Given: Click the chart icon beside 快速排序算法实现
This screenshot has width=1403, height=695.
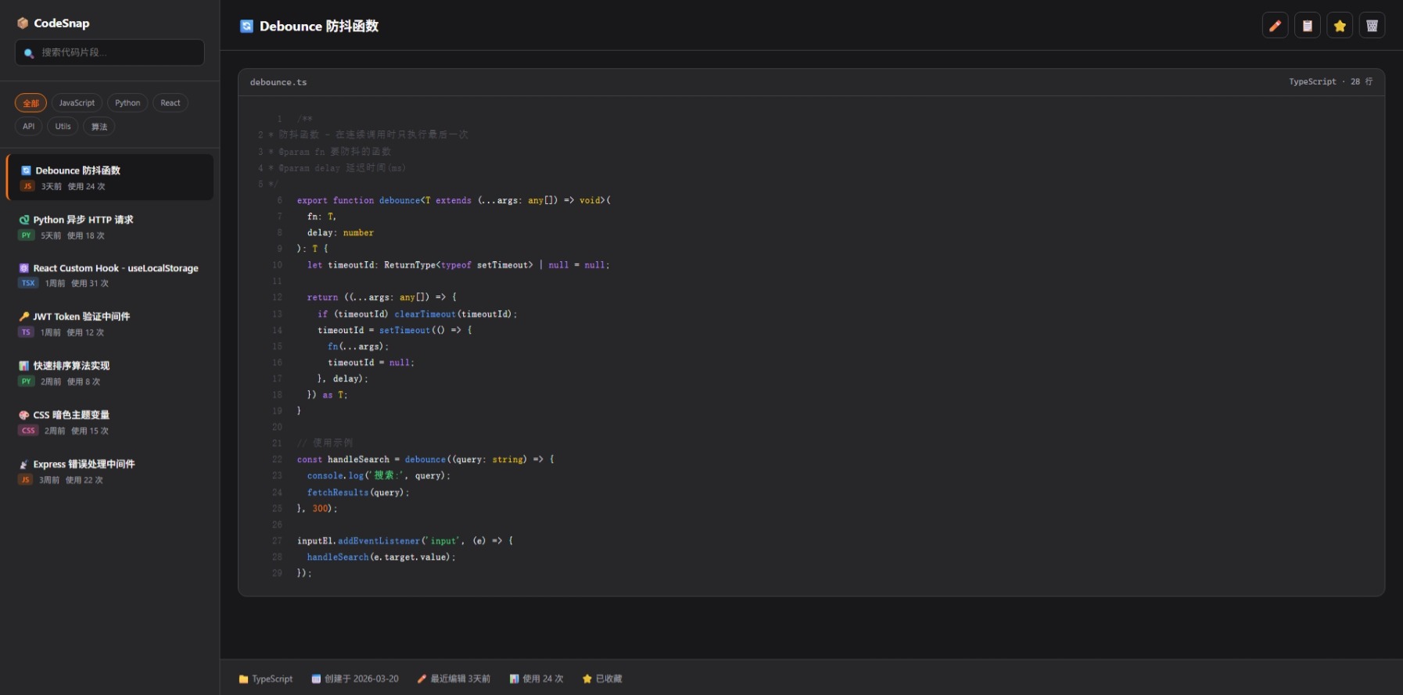Looking at the screenshot, I should (x=24, y=366).
